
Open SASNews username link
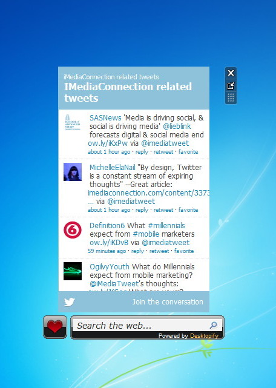point(105,118)
